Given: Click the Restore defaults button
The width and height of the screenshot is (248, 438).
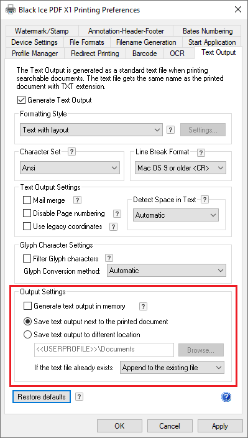Looking at the screenshot, I should [x=42, y=397].
